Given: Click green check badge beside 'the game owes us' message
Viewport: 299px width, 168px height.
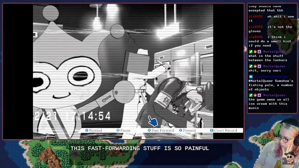Looking at the screenshot, I should (x=251, y=95).
